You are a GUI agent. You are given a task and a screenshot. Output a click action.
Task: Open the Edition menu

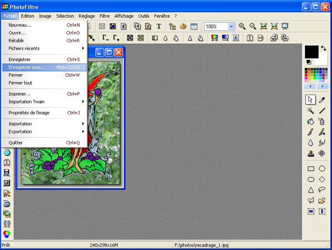(28, 16)
